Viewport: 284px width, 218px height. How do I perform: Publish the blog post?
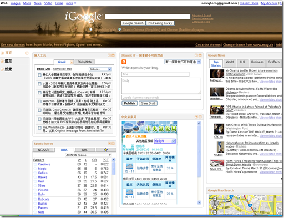click(129, 103)
